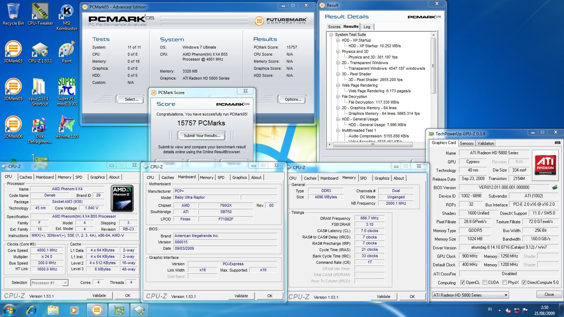Toggle the DirectCompute 5.0 checkbox

(x=524, y=282)
